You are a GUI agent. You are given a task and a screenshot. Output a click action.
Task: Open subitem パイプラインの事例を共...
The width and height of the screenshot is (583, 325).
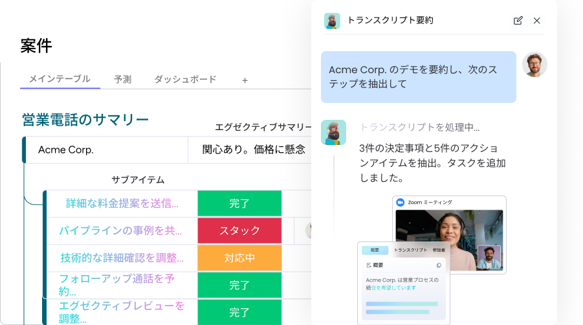(120, 230)
